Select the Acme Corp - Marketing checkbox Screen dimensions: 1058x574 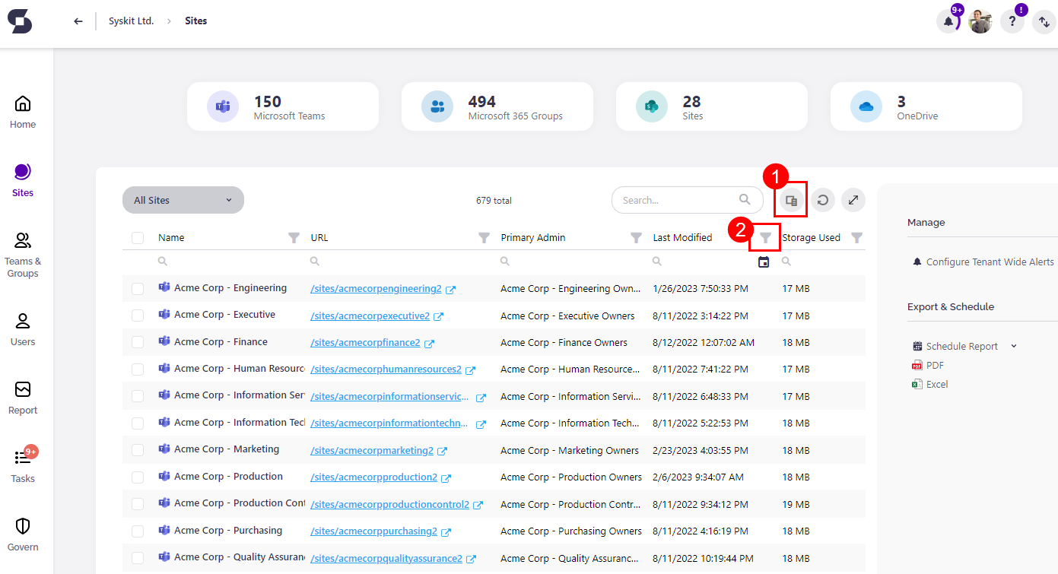(138, 450)
